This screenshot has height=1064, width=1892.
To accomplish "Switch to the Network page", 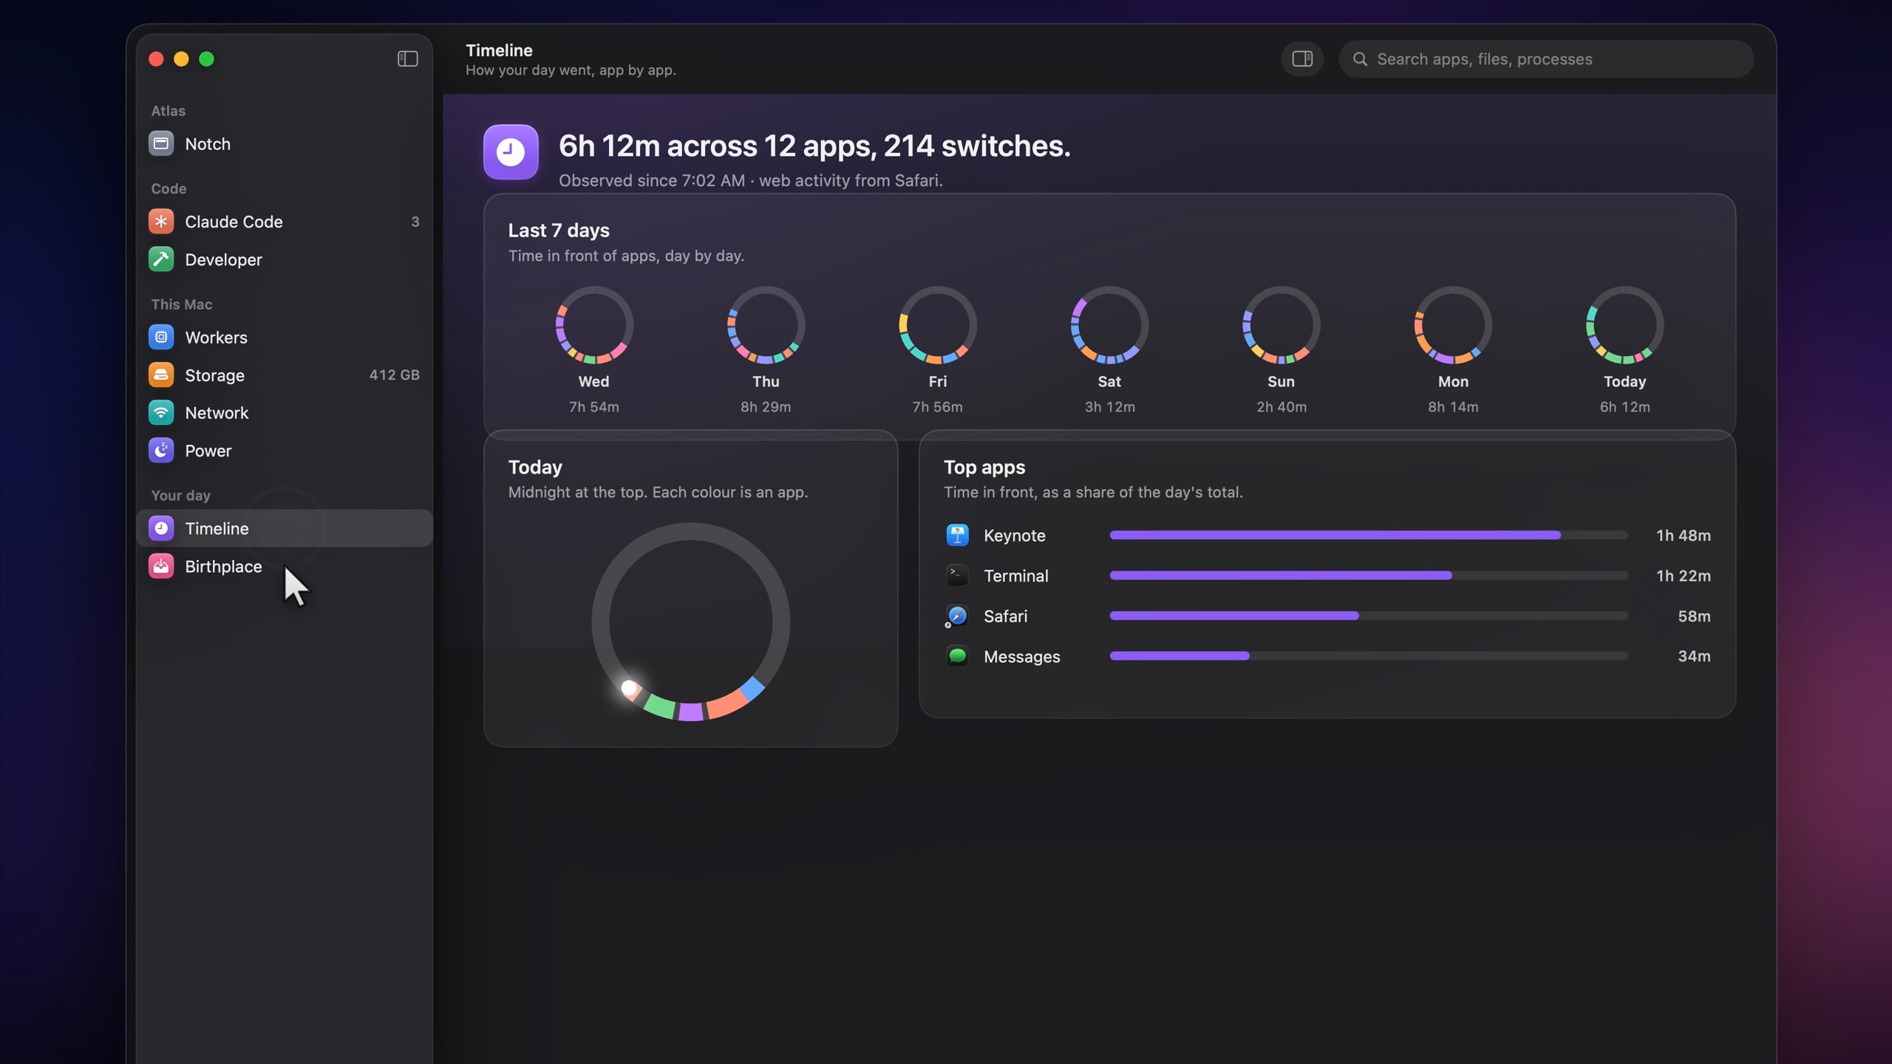I will point(285,412).
